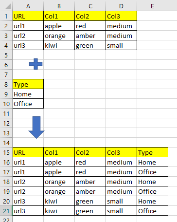
Task: Select the kiwi cell in row 4
Action: pos(59,45)
